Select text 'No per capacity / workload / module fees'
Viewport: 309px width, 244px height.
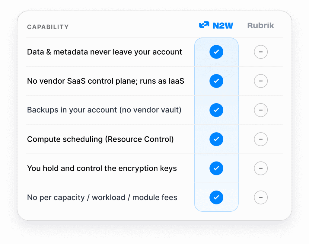pyautogui.click(x=102, y=197)
